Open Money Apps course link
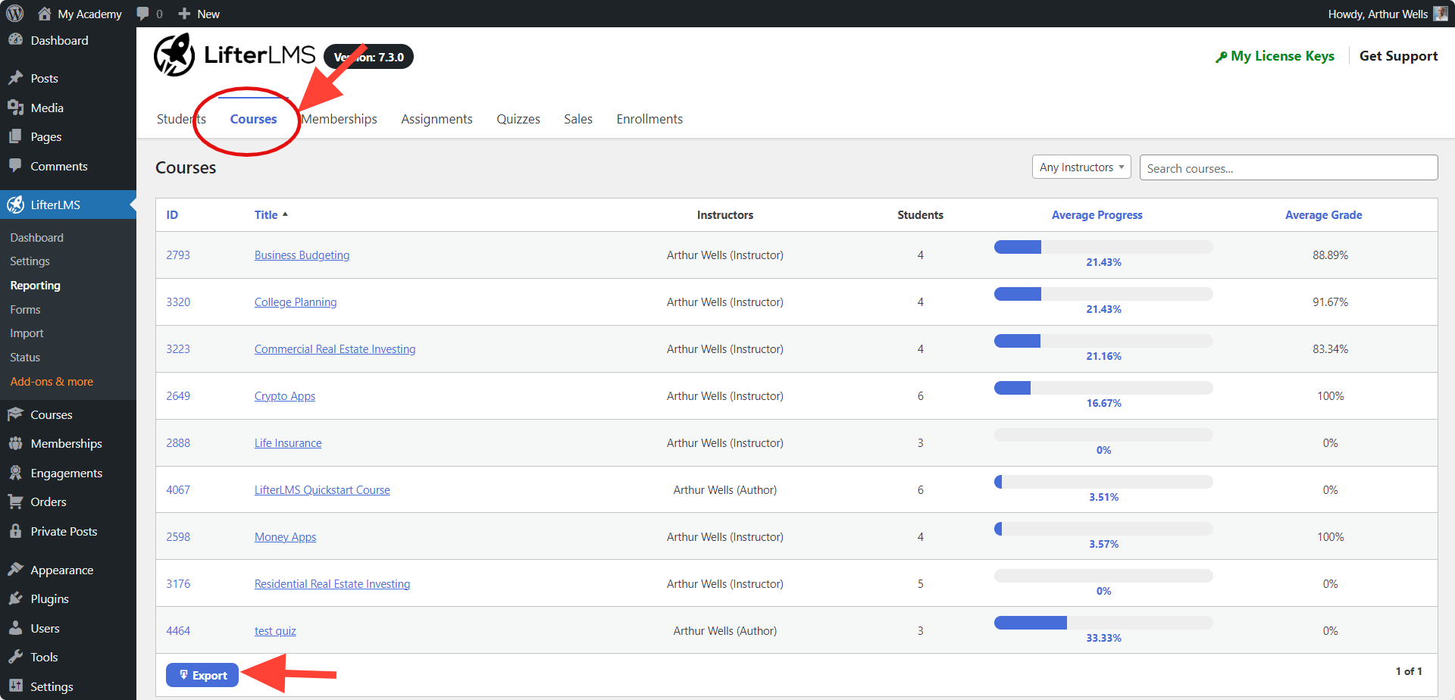Screen dimensions: 1455x700 point(286,537)
